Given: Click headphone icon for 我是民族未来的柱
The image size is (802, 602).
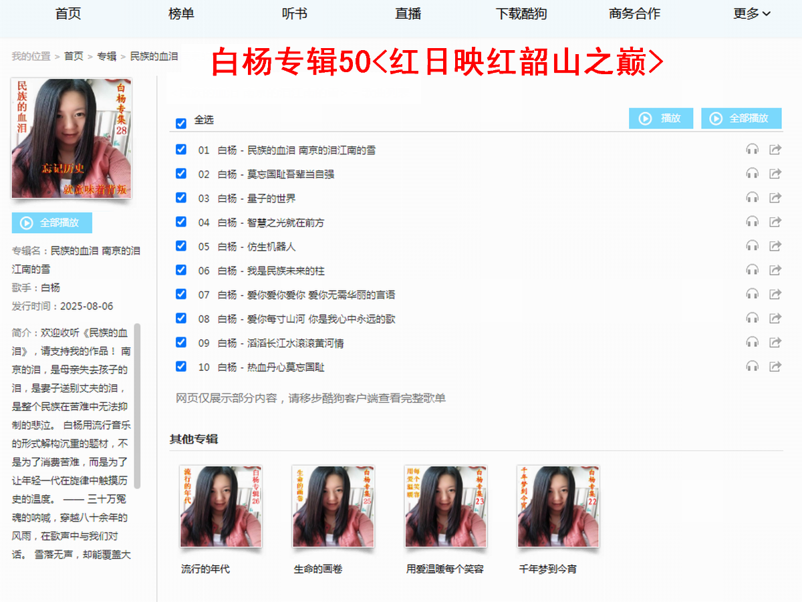Looking at the screenshot, I should [753, 270].
